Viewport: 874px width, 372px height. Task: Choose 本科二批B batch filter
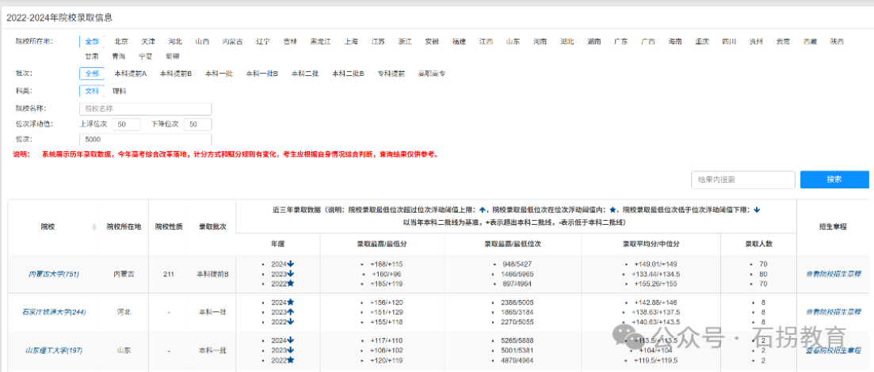pyautogui.click(x=349, y=74)
